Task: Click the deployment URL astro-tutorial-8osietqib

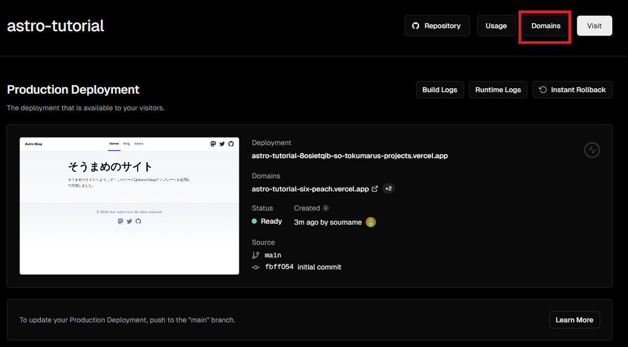Action: (x=350, y=156)
